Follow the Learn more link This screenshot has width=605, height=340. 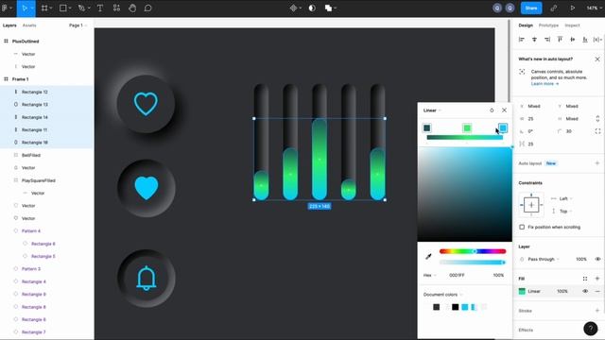click(544, 84)
